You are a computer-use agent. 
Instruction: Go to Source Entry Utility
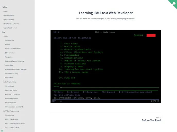[x=12, y=74]
